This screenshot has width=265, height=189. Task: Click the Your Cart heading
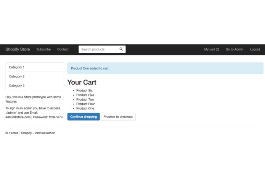(82, 82)
